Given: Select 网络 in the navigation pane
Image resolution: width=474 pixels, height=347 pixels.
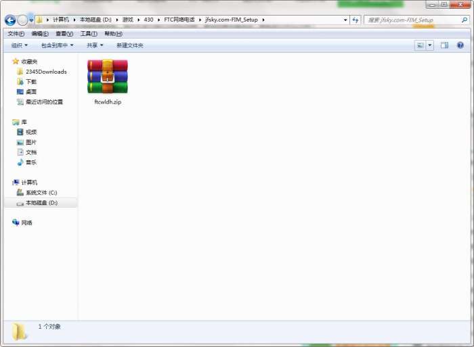Looking at the screenshot, I should 26,223.
